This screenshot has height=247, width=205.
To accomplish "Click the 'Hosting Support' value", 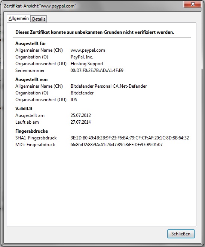I will click(x=87, y=64).
